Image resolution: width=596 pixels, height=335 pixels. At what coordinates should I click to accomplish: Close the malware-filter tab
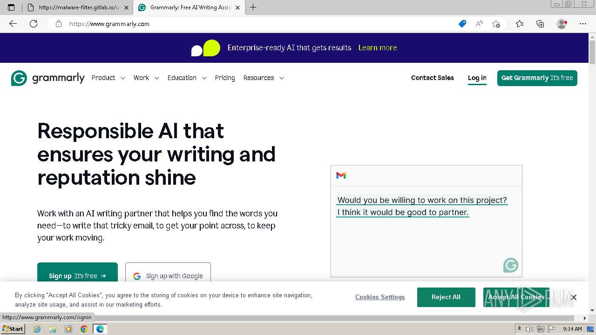point(126,7)
